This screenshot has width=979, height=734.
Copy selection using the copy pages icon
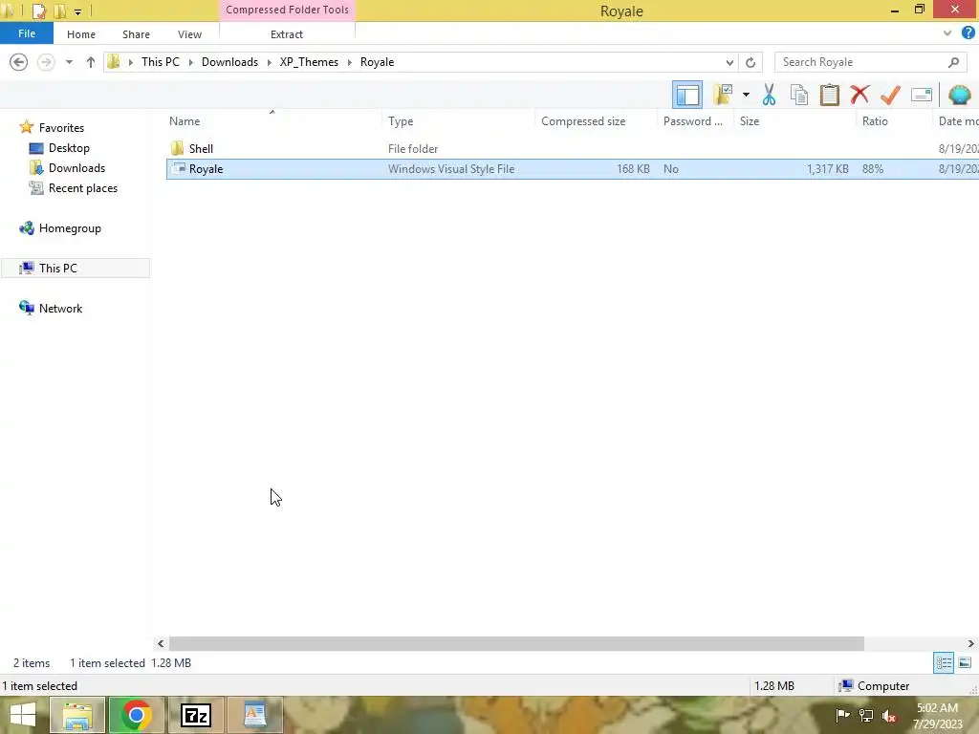(799, 95)
